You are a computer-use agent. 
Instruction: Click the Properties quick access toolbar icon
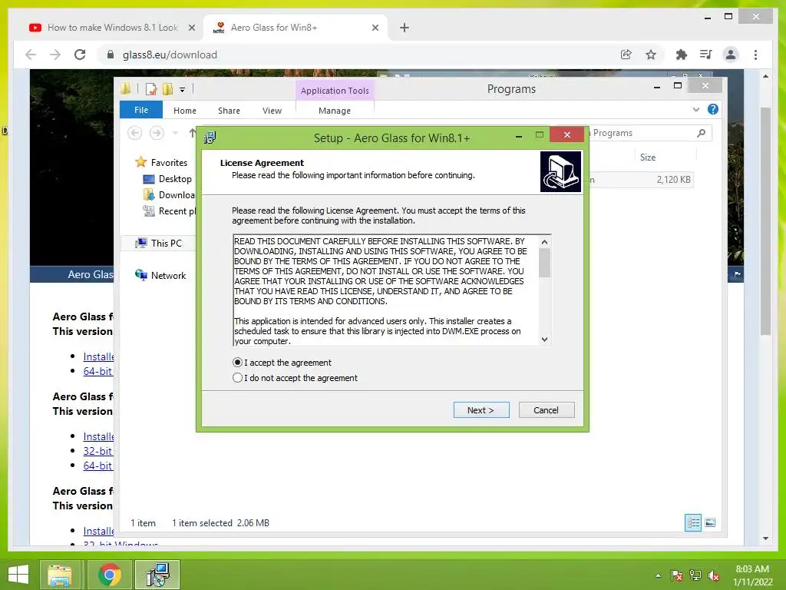pyautogui.click(x=151, y=89)
